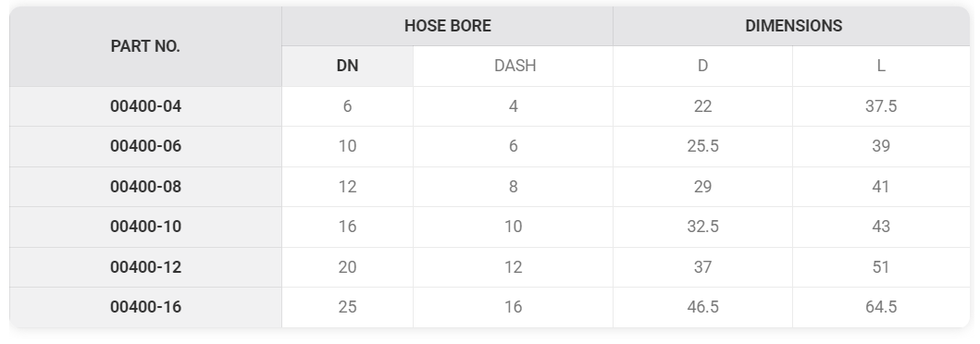The width and height of the screenshot is (980, 344).
Task: Select the HOSE BORE header cell
Action: point(448,26)
